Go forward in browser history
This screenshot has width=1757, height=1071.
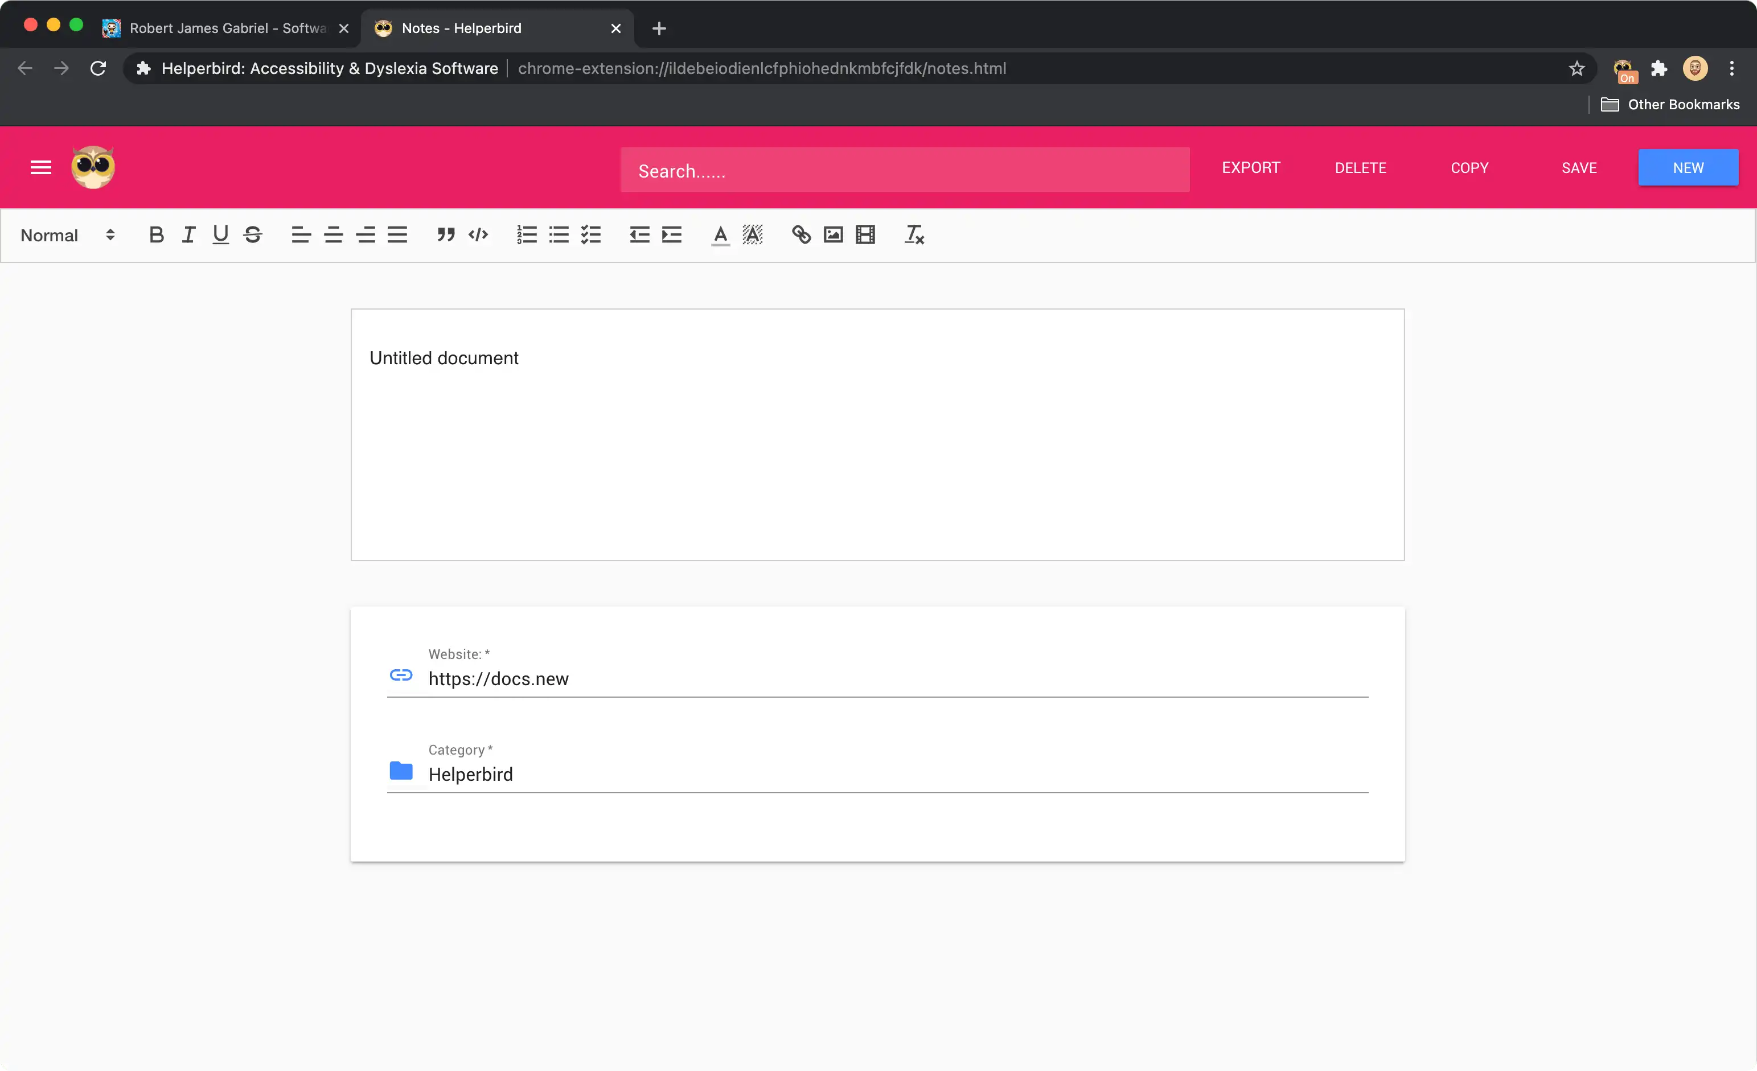61,68
